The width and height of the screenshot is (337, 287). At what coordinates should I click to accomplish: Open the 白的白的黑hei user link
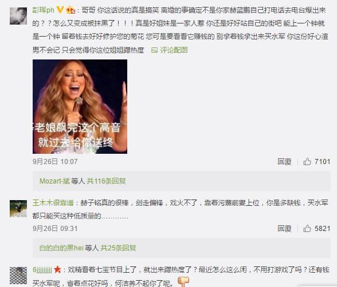click(x=61, y=248)
